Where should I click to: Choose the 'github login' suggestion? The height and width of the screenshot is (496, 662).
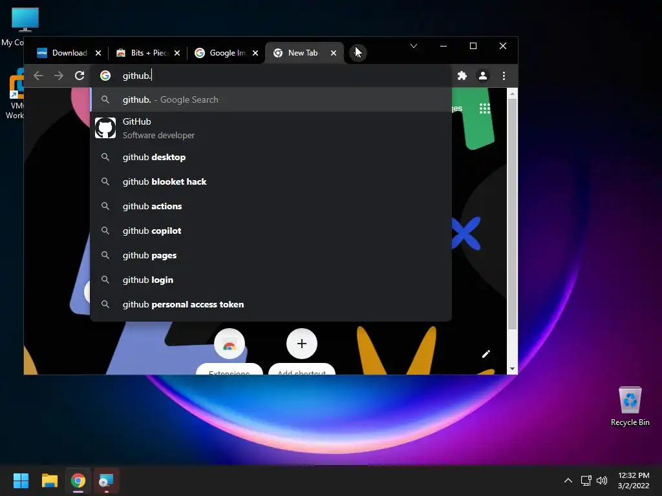click(x=271, y=280)
